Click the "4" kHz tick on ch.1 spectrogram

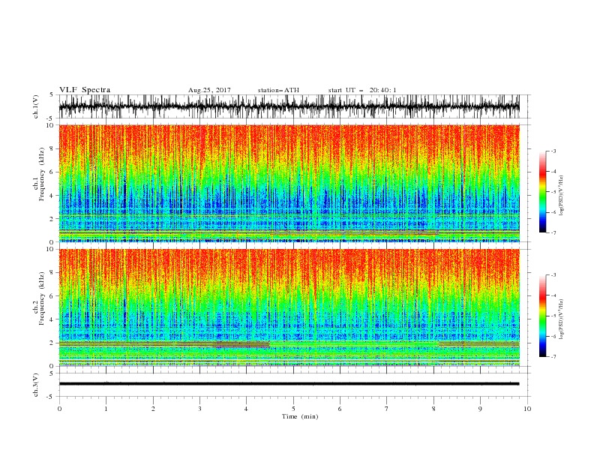[x=53, y=196]
